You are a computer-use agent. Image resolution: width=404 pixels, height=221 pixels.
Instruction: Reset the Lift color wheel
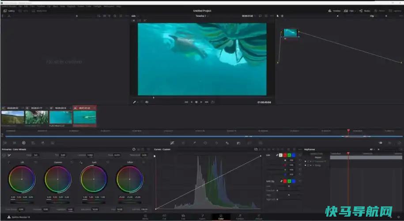pyautogui.click(x=36, y=162)
